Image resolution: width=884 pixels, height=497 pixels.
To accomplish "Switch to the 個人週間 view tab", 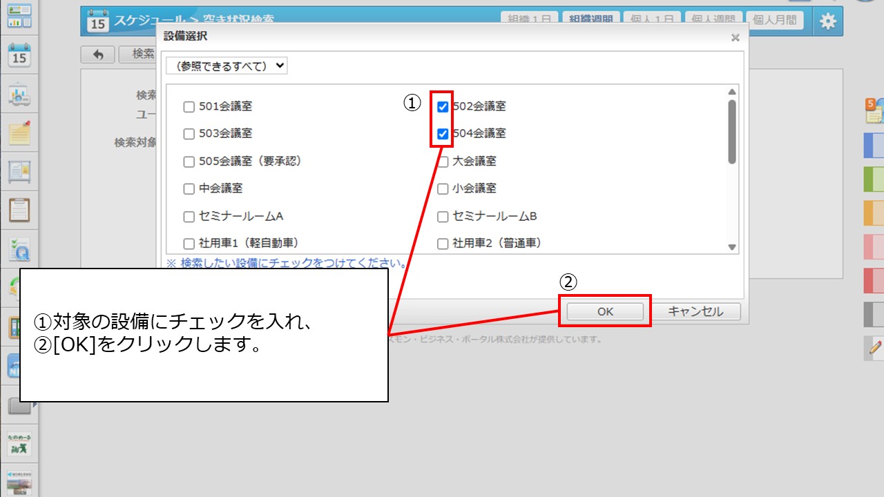I will [713, 20].
